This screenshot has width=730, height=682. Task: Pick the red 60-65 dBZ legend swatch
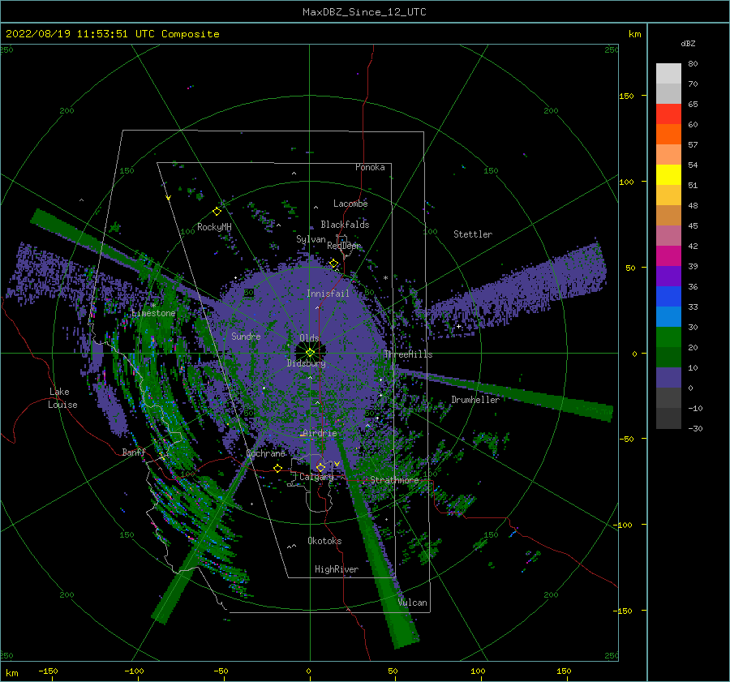point(668,114)
